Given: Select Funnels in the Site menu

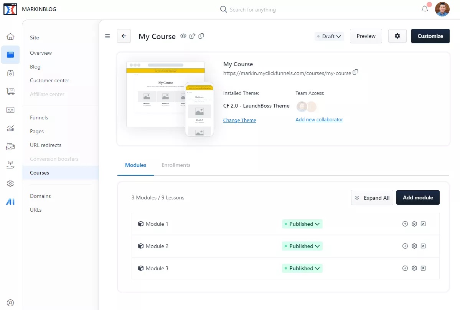Looking at the screenshot, I should coord(39,117).
